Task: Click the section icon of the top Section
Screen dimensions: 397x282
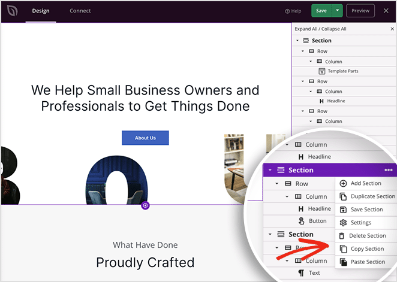Action: click(x=306, y=41)
